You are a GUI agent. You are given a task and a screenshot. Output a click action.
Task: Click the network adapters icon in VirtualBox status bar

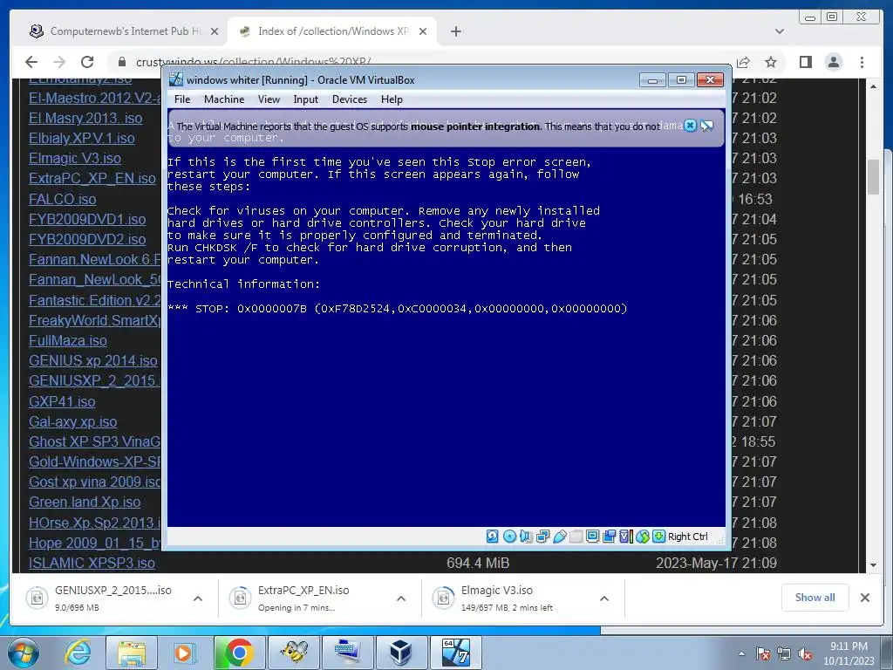542,537
